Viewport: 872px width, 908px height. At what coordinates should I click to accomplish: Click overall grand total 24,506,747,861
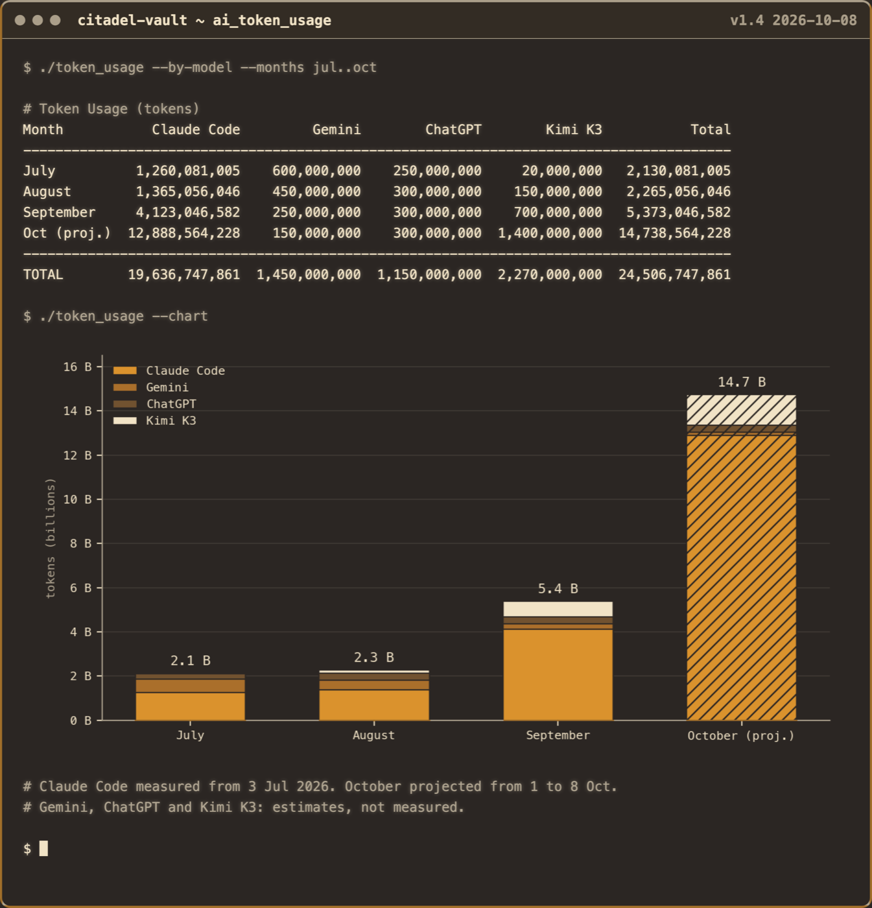674,274
